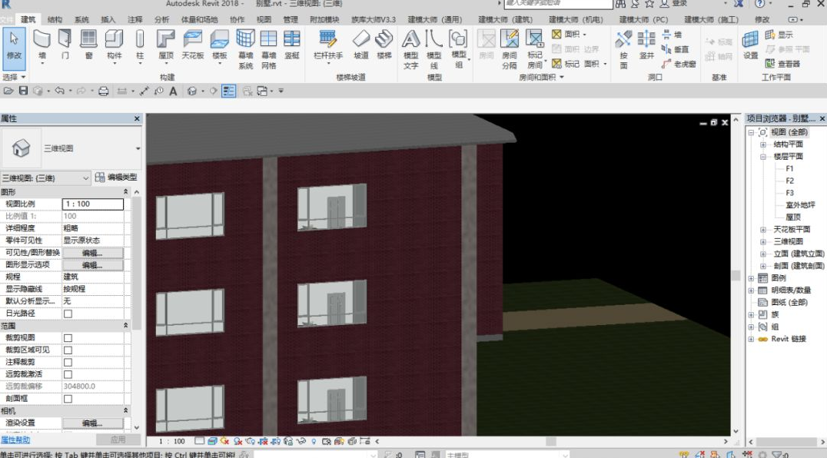The width and height of the screenshot is (827, 458).
Task: Select the 墙 (Wall) tool
Action: click(42, 45)
